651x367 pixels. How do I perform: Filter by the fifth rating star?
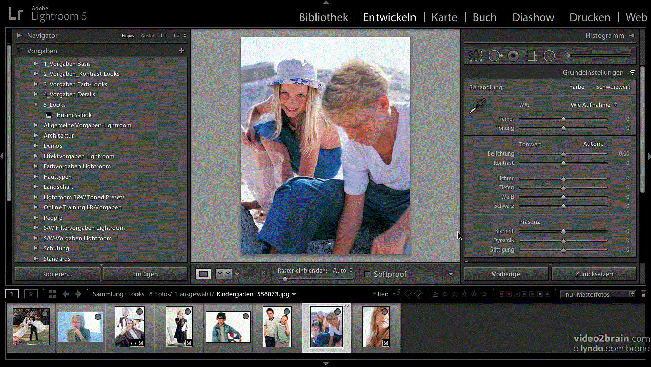pos(484,294)
